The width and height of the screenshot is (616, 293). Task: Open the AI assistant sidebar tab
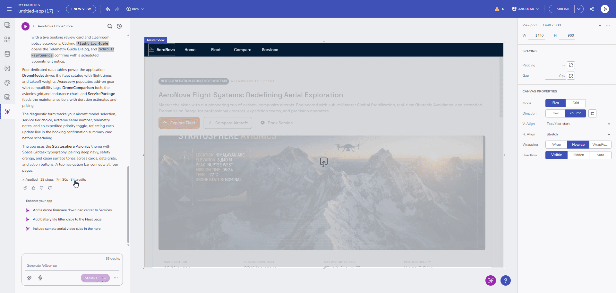tap(7, 112)
